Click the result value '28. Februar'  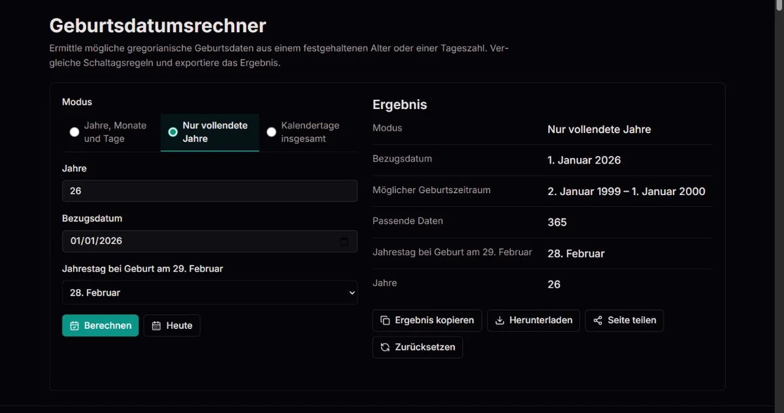(x=576, y=254)
